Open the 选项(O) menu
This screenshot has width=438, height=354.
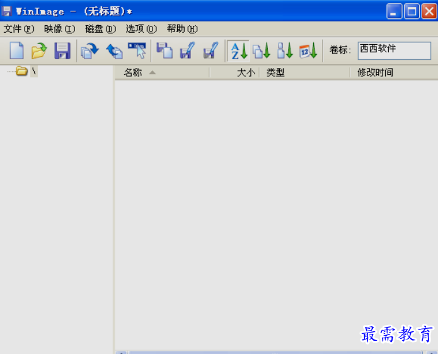pyautogui.click(x=141, y=29)
